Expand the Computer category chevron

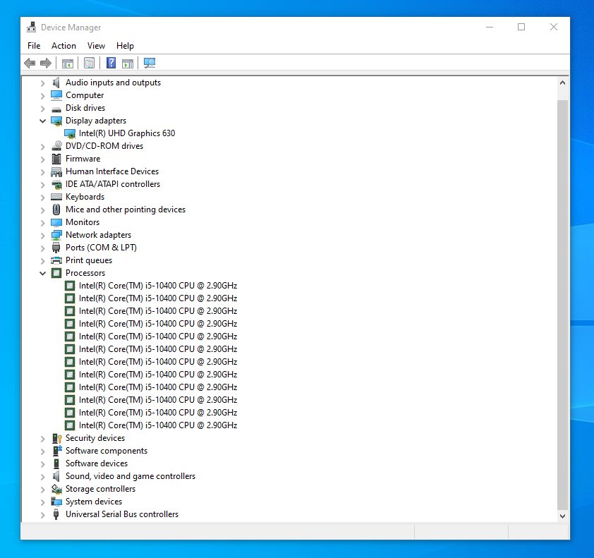click(43, 96)
